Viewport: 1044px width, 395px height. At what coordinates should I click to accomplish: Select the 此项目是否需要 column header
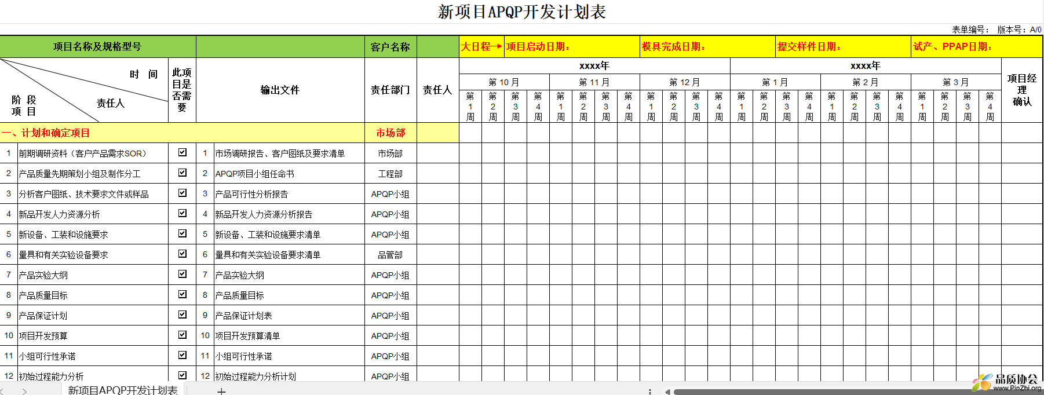pyautogui.click(x=182, y=90)
